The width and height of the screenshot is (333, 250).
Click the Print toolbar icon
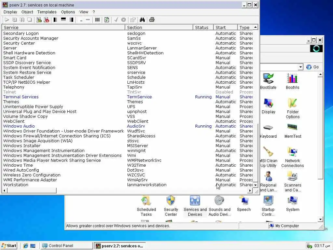[x=152, y=20]
